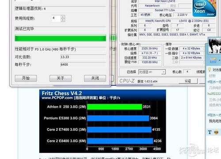This screenshot has height=159, width=221.
Task: Click the 开始 (Start) button in Fritz benchmark
Action: (26, 78)
